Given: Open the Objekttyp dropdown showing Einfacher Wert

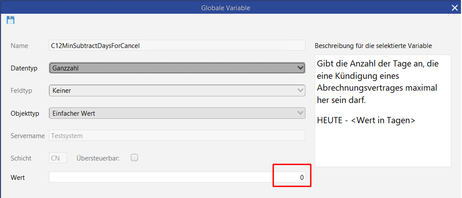Looking at the screenshot, I should (x=177, y=113).
